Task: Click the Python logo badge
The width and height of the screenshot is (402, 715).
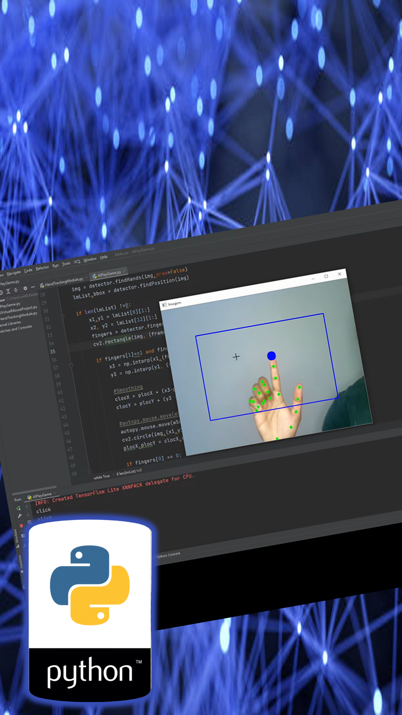Action: coord(90,611)
